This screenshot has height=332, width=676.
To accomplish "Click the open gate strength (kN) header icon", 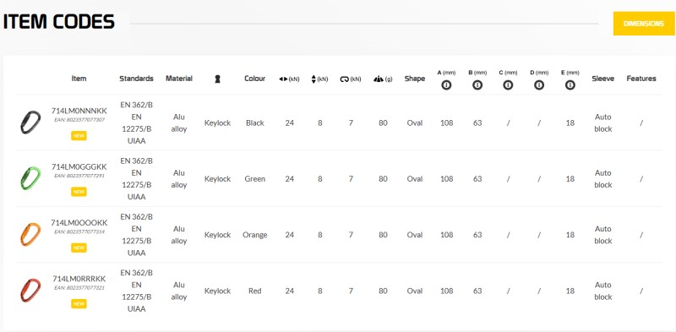I will [344, 79].
